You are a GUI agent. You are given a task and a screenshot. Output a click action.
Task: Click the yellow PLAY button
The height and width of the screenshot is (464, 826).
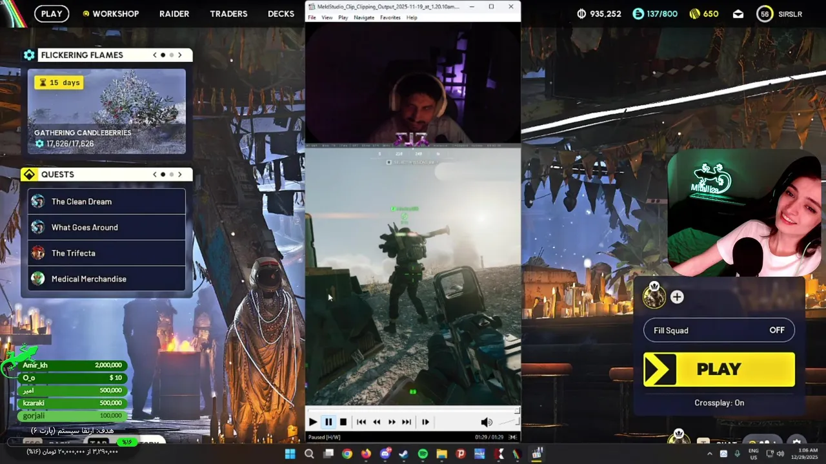tap(719, 369)
